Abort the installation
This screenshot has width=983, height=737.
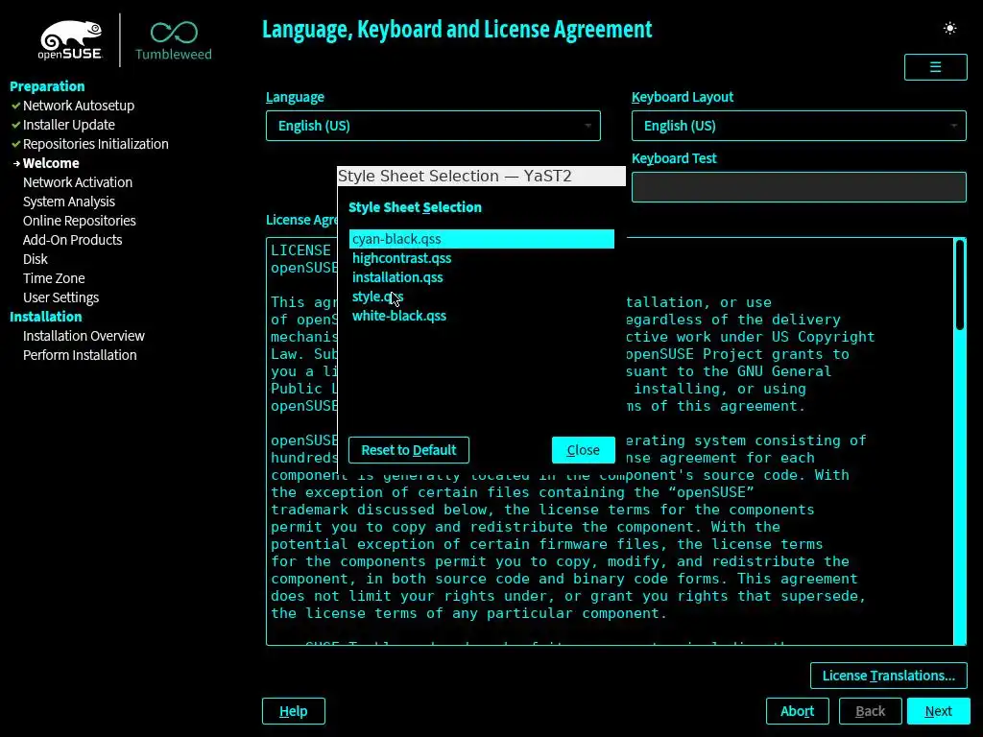coord(797,711)
